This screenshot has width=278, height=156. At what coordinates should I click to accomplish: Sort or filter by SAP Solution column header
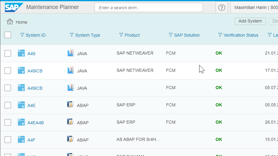[x=187, y=35]
